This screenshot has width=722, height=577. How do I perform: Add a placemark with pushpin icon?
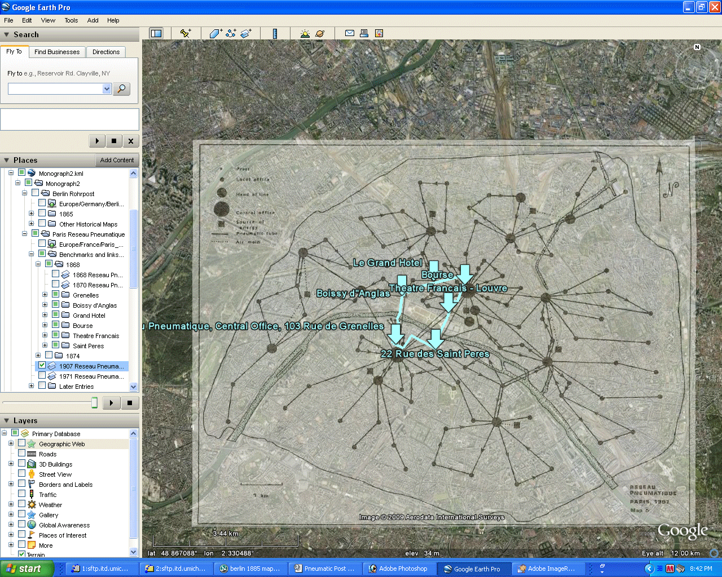tap(185, 33)
